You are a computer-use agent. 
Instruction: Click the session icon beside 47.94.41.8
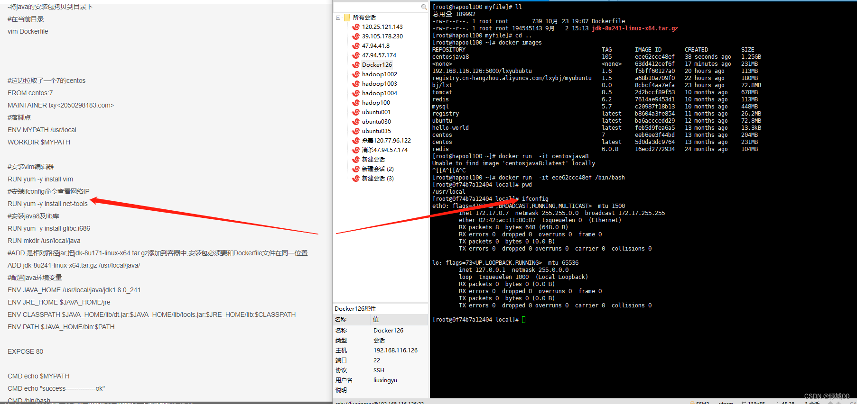click(356, 46)
